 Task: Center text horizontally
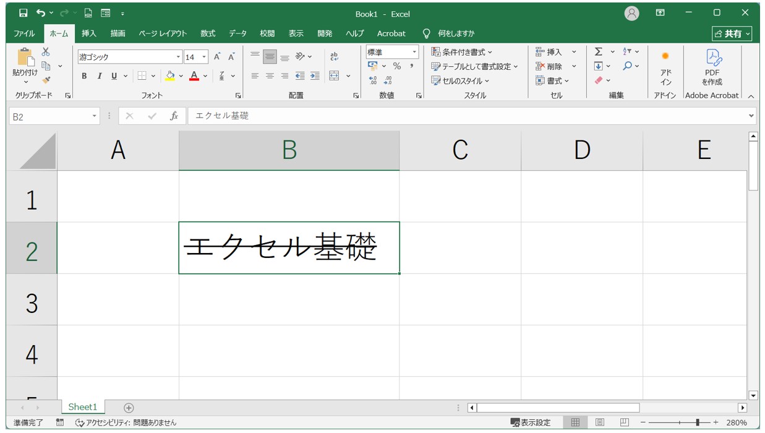point(270,76)
